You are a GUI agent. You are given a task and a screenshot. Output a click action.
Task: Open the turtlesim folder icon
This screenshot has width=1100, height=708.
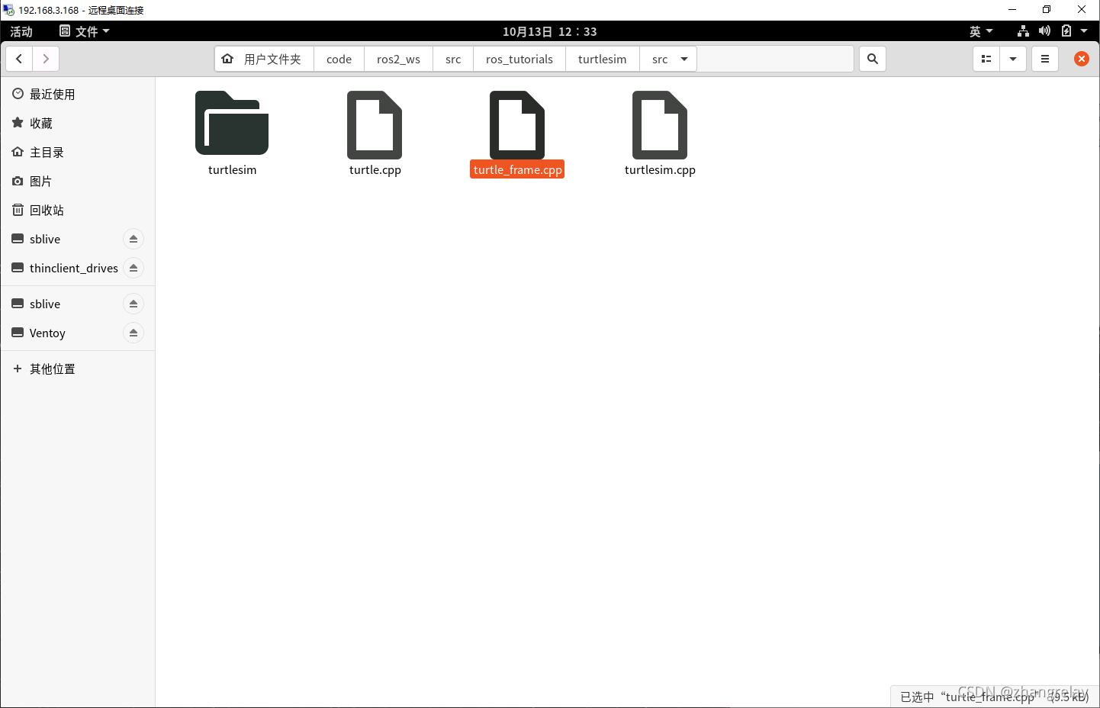coord(232,123)
